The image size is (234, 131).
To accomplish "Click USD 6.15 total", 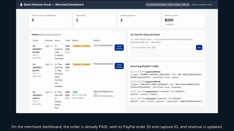I will [67, 48].
